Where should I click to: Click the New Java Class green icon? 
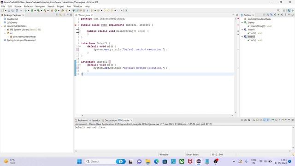point(56,11)
